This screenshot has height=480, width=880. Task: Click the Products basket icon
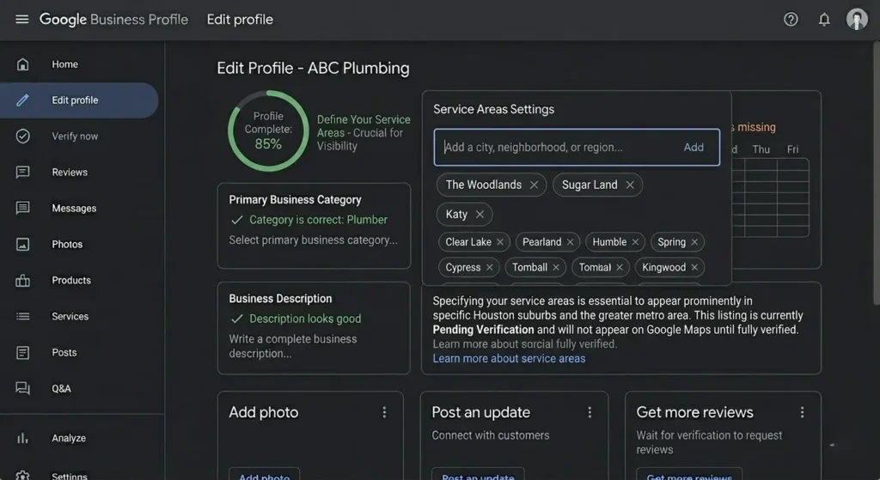[x=22, y=281]
